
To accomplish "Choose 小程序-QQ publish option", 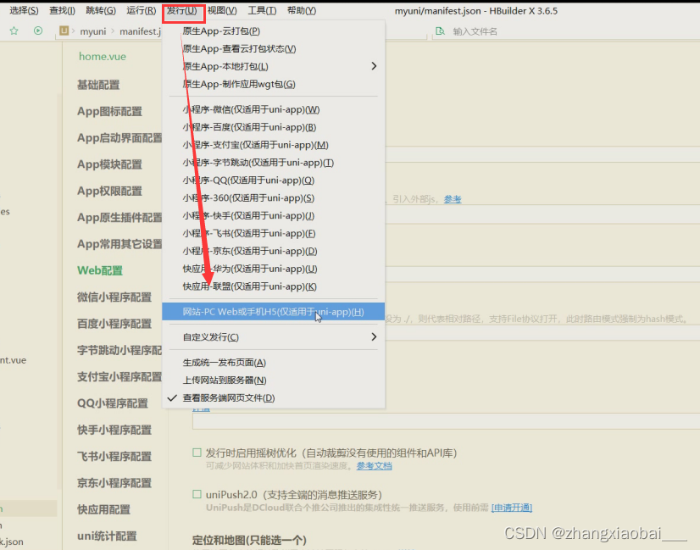I will point(273,181).
